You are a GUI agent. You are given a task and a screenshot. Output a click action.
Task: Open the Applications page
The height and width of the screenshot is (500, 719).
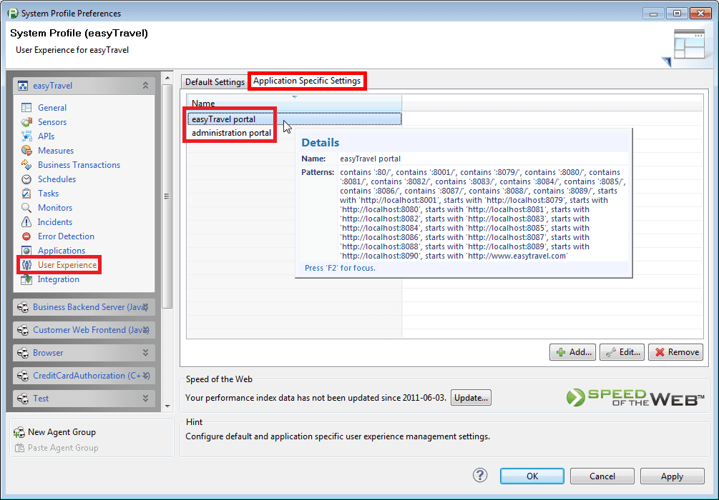[x=62, y=251]
